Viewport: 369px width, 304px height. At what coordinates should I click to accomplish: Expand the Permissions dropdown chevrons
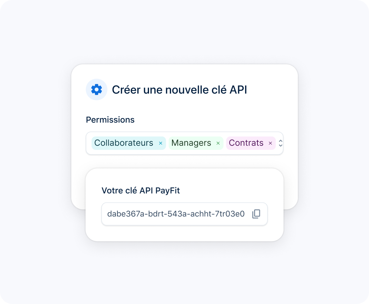(x=281, y=143)
